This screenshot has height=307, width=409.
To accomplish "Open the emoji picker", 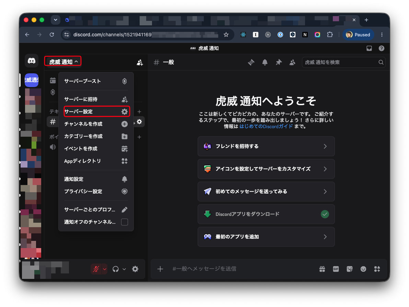I will point(363,269).
